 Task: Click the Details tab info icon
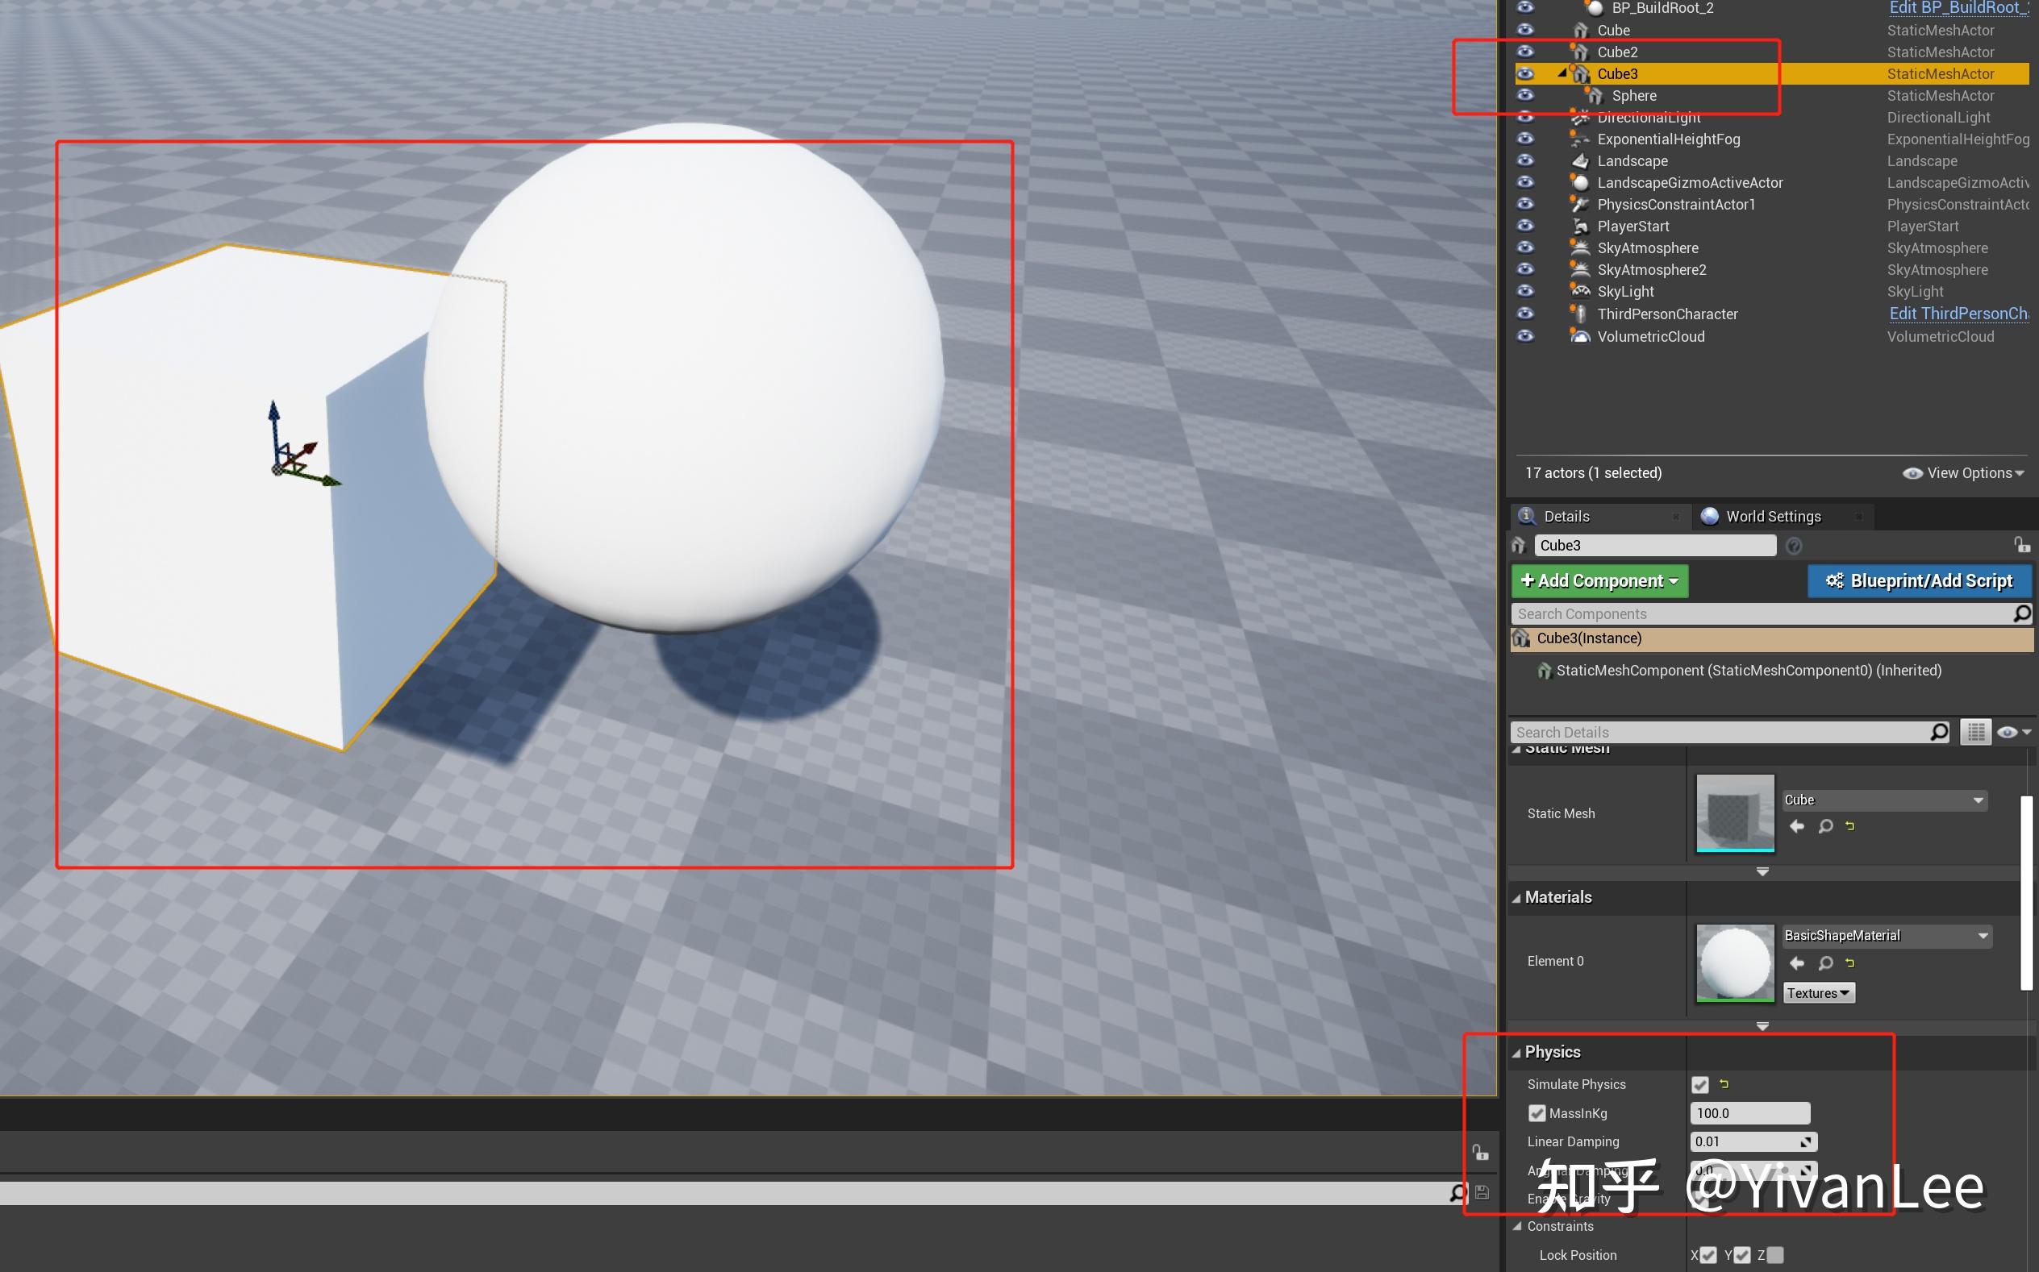(1527, 516)
